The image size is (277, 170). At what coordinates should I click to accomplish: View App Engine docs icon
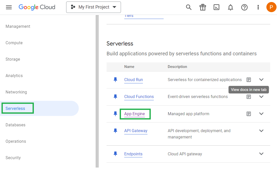(248, 114)
